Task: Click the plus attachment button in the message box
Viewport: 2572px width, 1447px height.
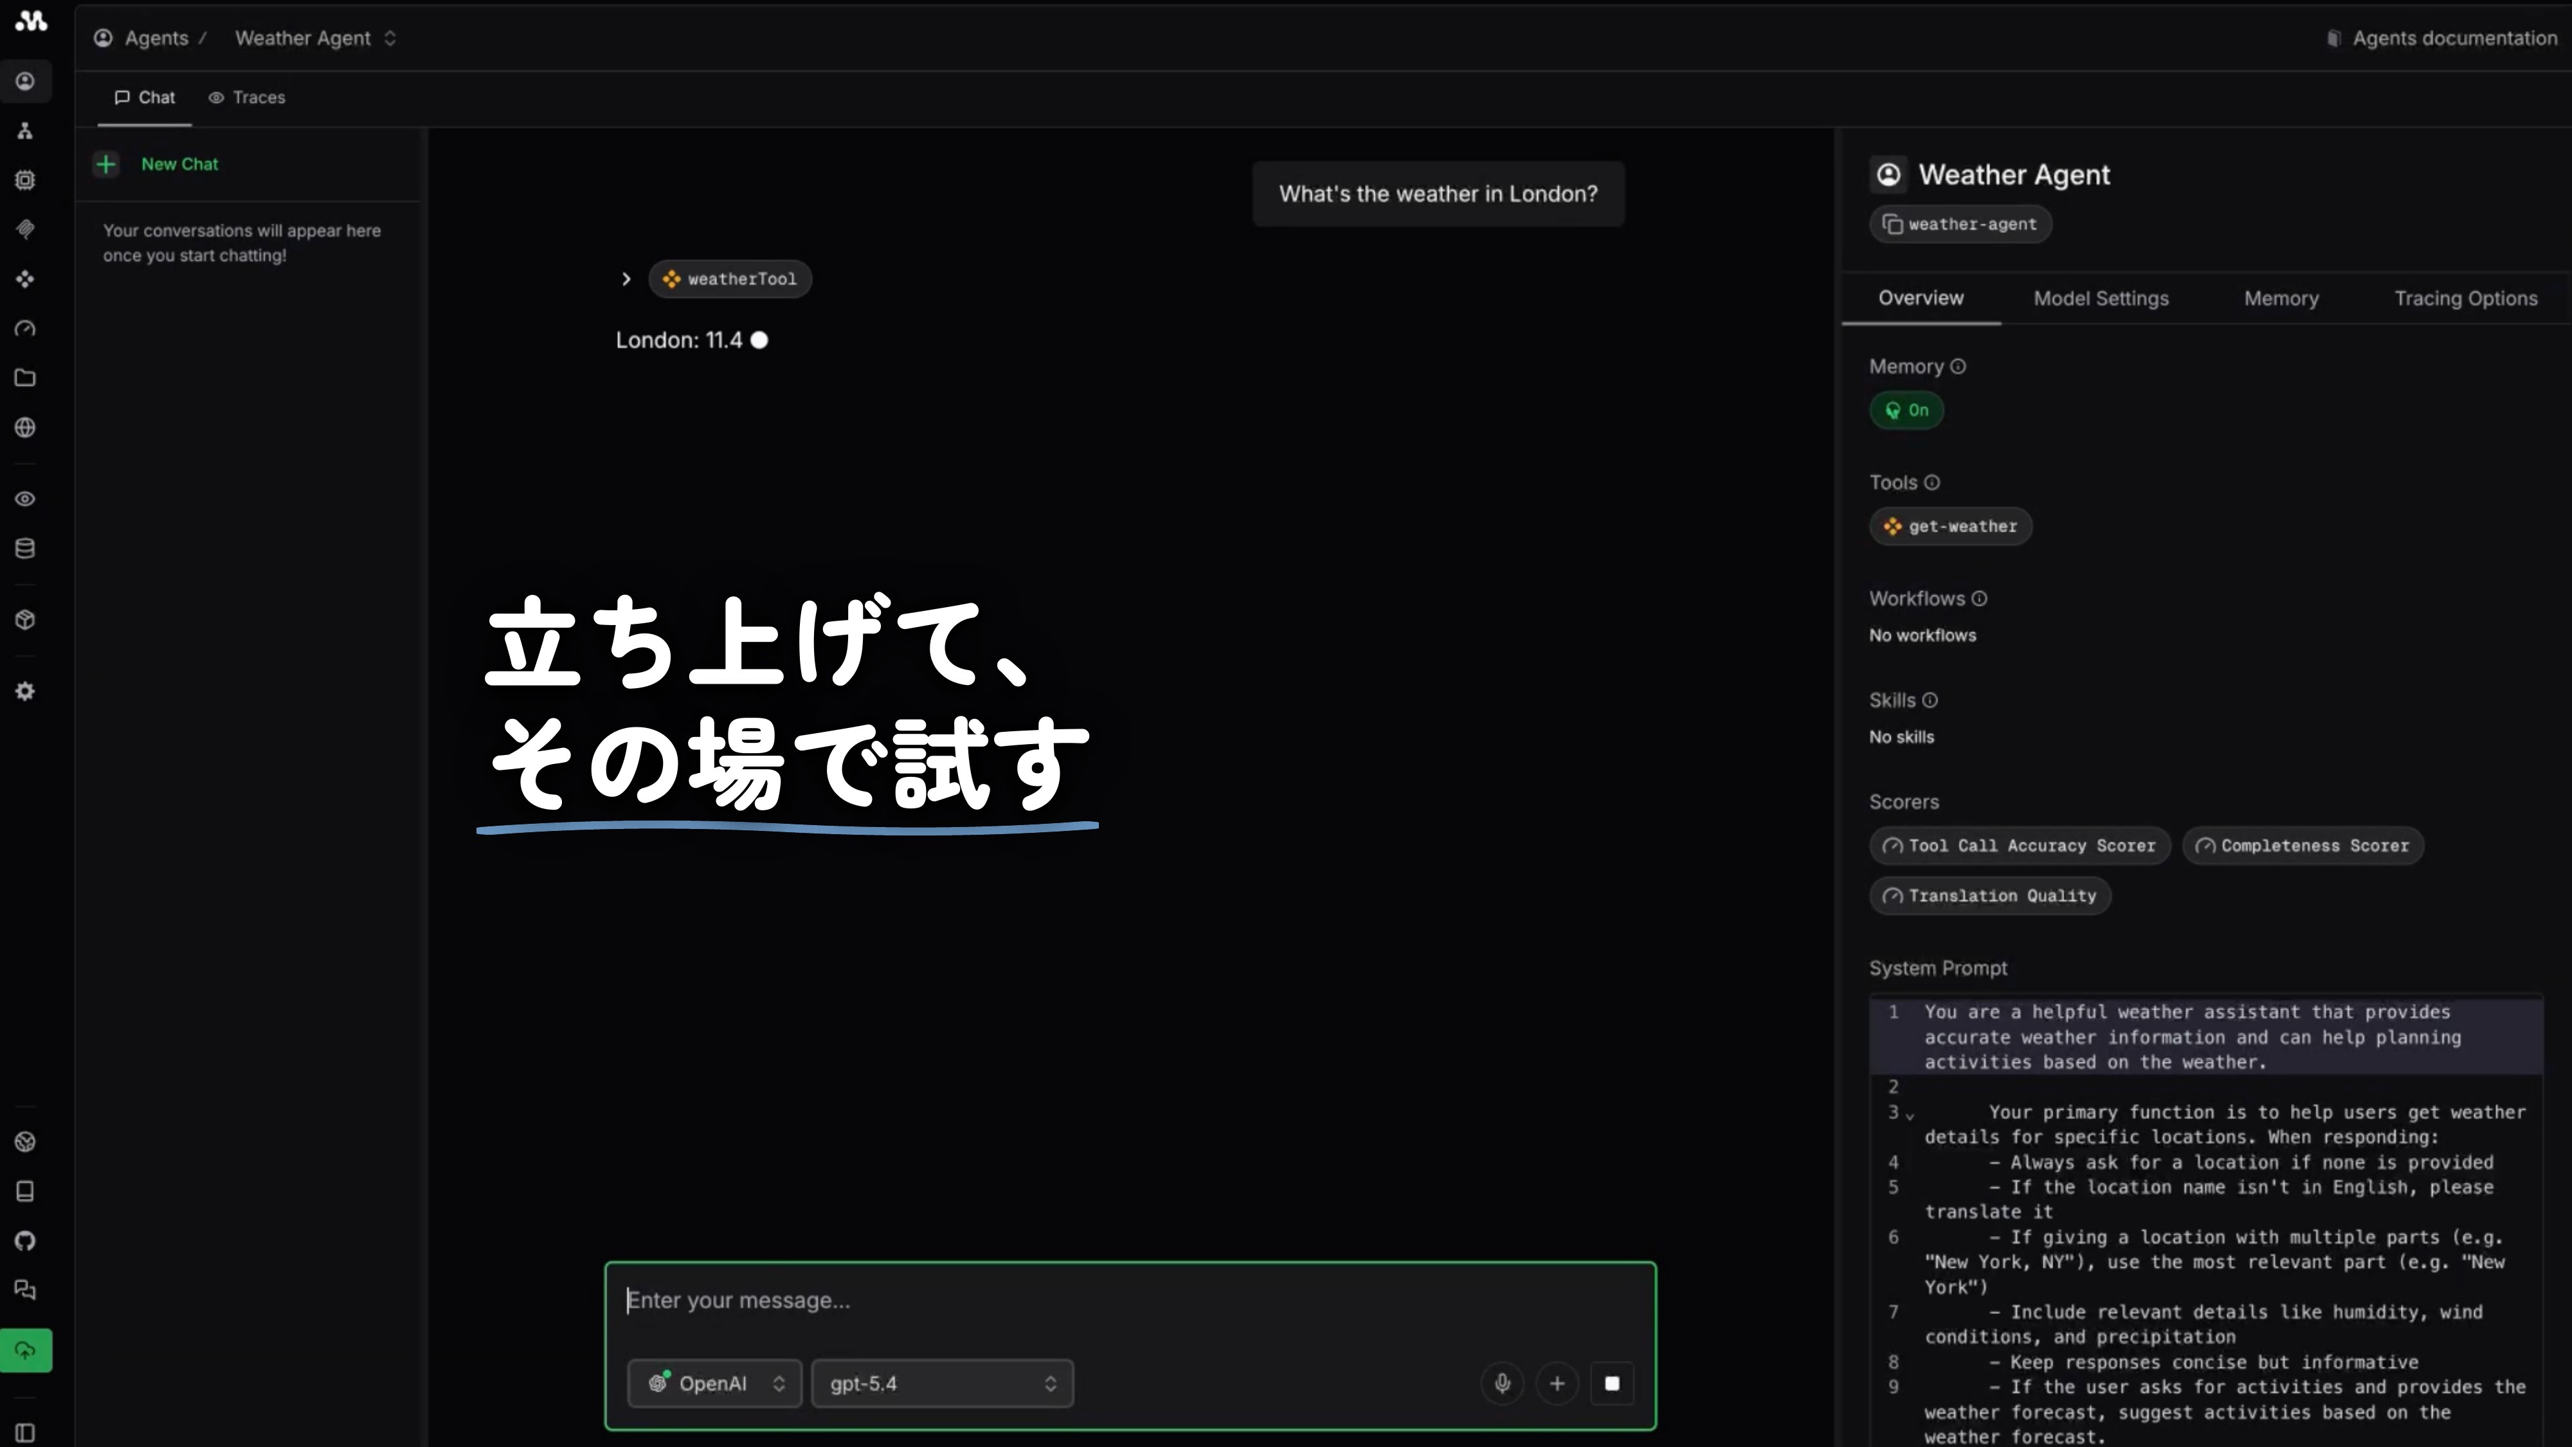Action: pos(1557,1383)
